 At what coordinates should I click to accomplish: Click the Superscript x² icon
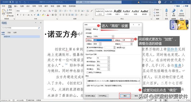click(35, 15)
